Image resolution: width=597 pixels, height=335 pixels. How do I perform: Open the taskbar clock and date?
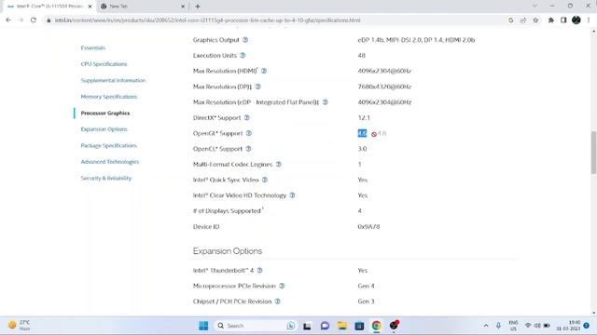pyautogui.click(x=568, y=326)
